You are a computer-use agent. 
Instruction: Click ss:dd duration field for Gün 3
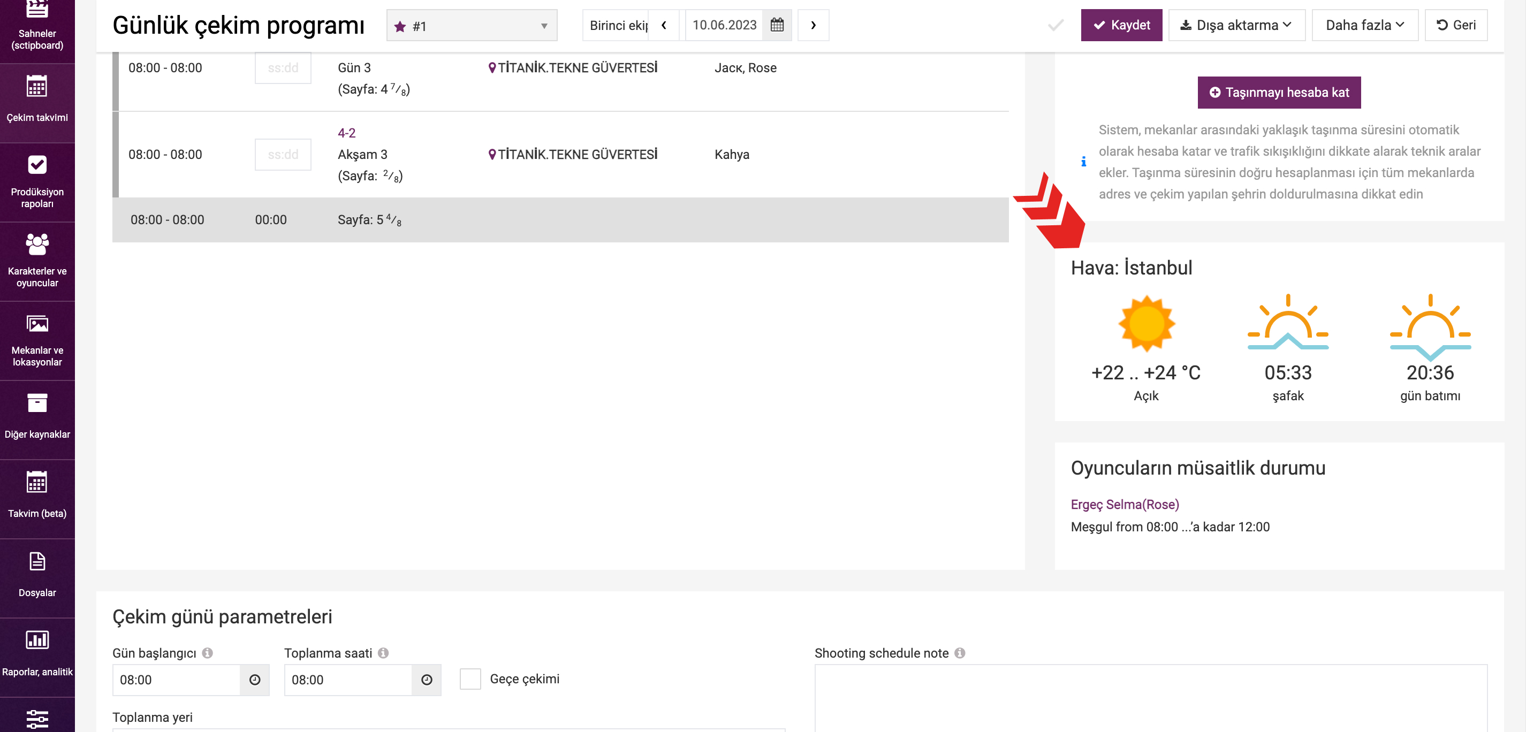point(283,67)
